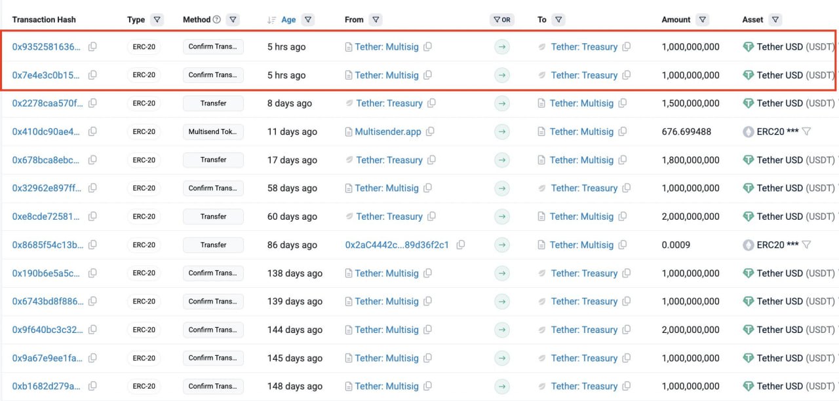Select the 1,500,000,000 amount cell
This screenshot has height=401, width=839.
(x=690, y=103)
